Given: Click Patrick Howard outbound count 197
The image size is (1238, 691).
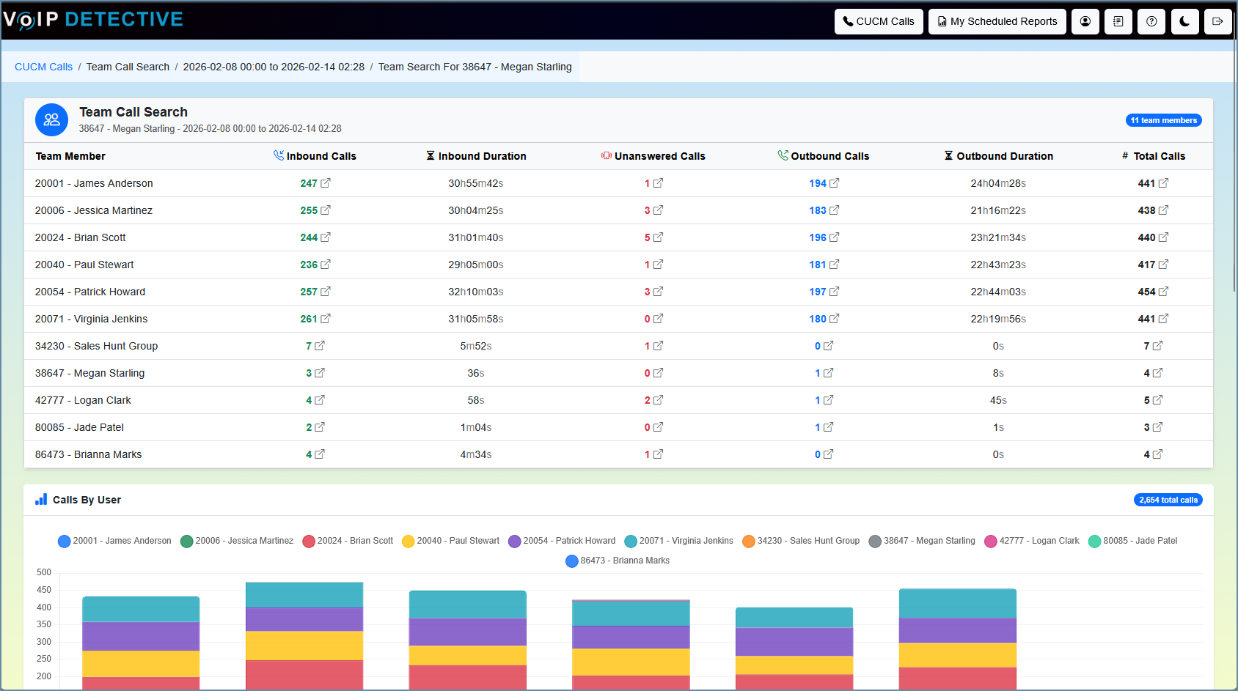Looking at the screenshot, I should click(x=818, y=292).
